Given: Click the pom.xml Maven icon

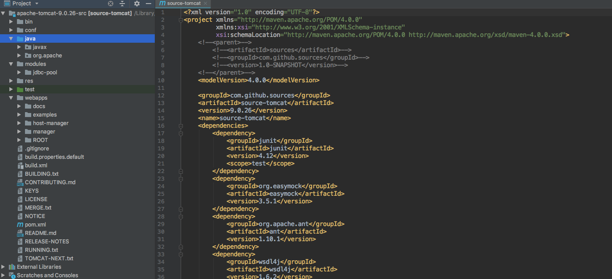Looking at the screenshot, I should click(x=20, y=225).
